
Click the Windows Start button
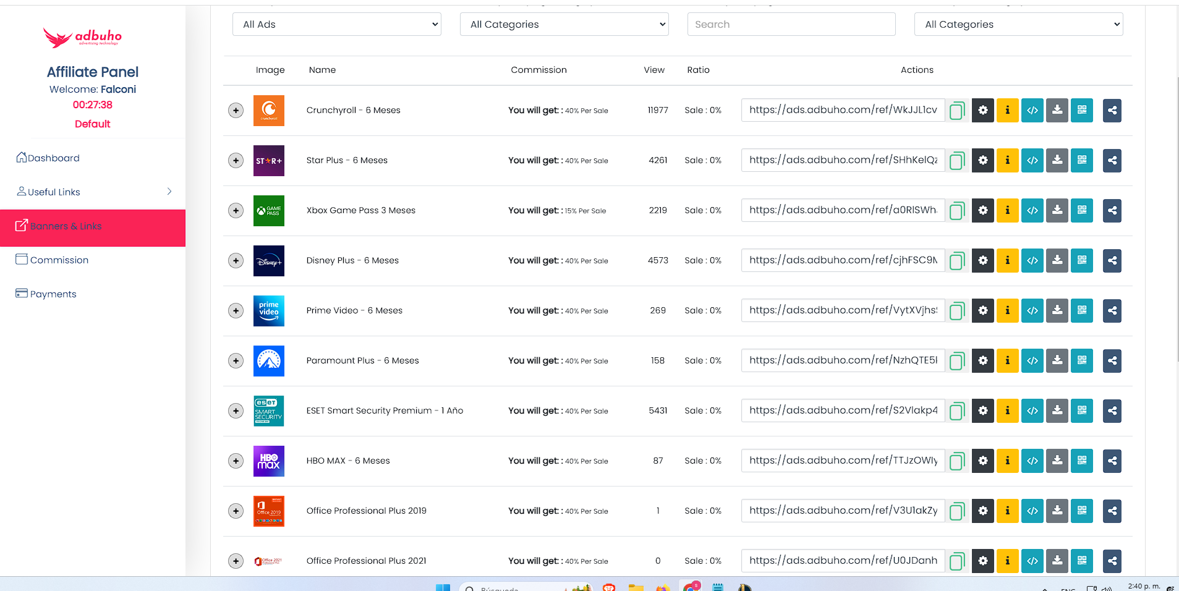[x=443, y=587]
